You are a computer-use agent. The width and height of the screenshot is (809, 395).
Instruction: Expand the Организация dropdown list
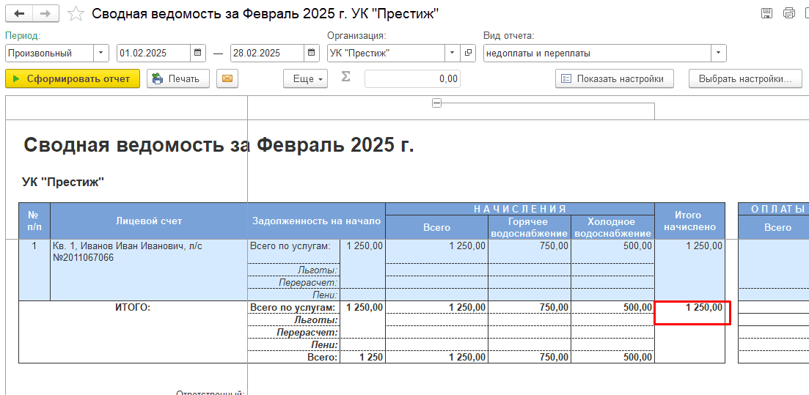452,53
